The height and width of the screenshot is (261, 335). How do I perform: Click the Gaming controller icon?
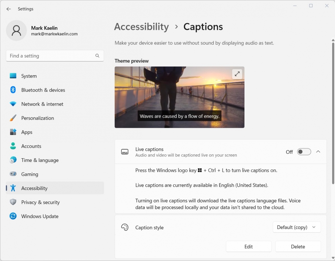tap(13, 174)
